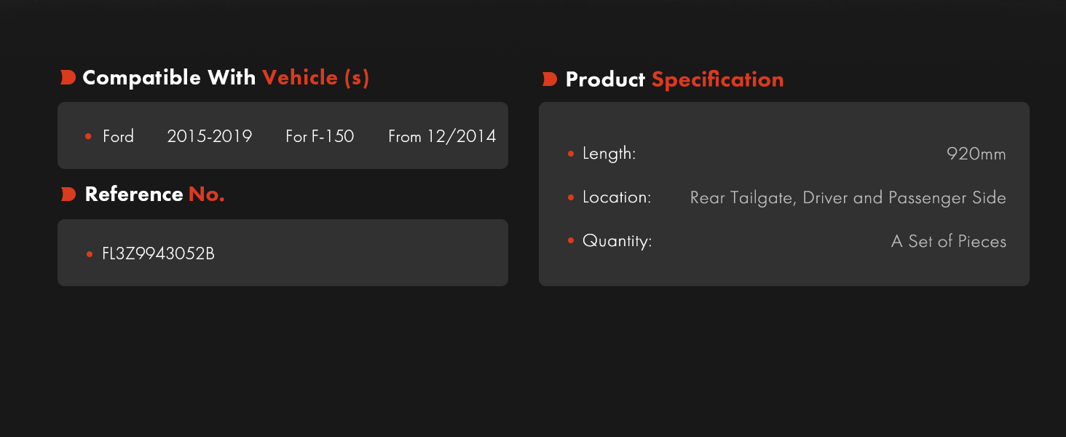Click the From 12/2014 date text
This screenshot has width=1066, height=437.
(442, 136)
